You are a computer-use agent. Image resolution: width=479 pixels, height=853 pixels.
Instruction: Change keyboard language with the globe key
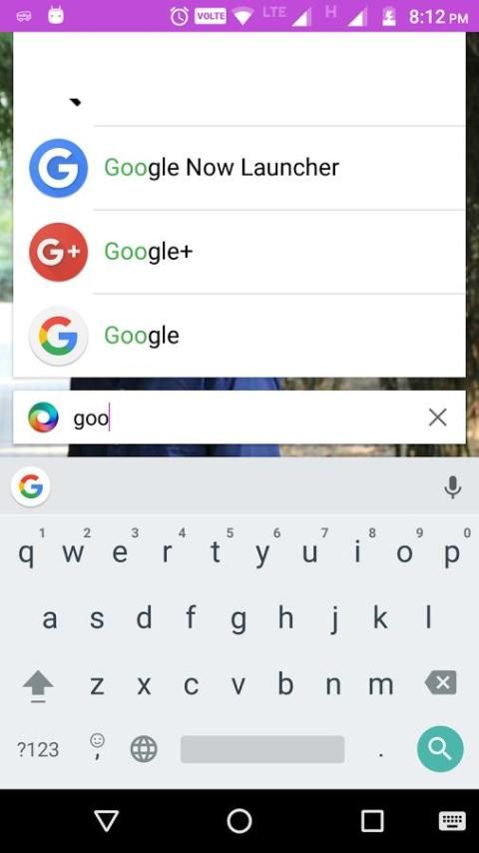144,750
